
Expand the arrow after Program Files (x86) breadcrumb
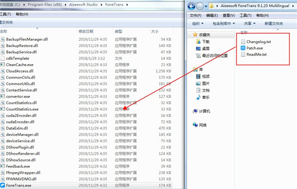(65, 5)
